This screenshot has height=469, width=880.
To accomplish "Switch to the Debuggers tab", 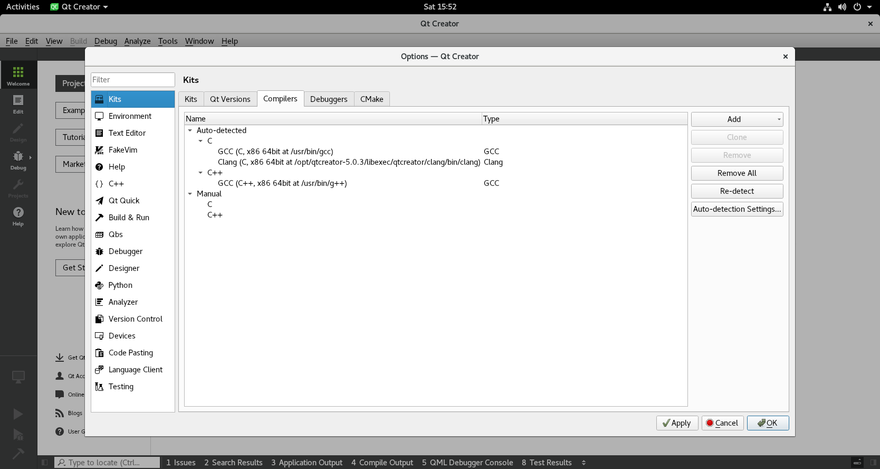I will click(x=328, y=99).
